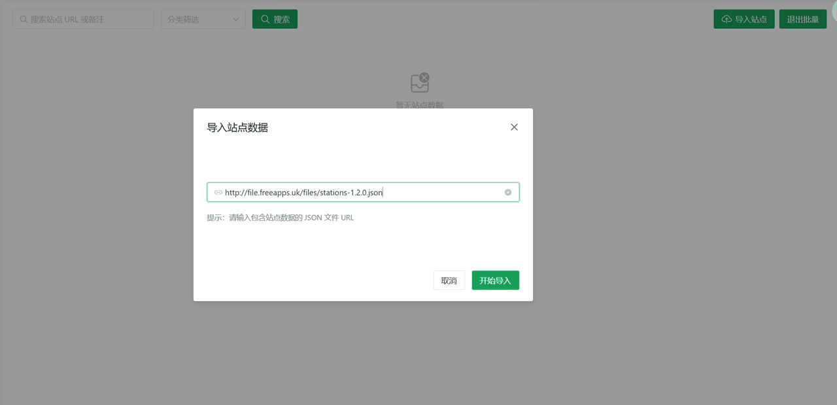Click the link icon in the URL field
837x405 pixels.
coord(218,192)
